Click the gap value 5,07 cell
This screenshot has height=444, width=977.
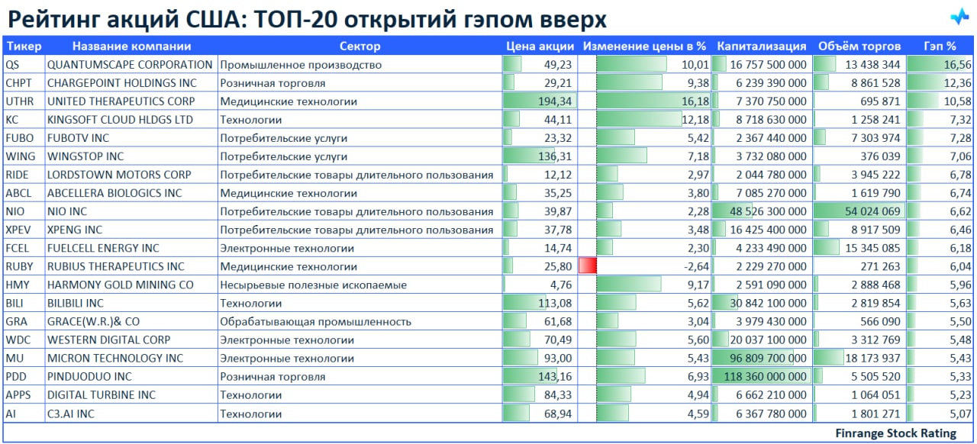[x=940, y=413]
